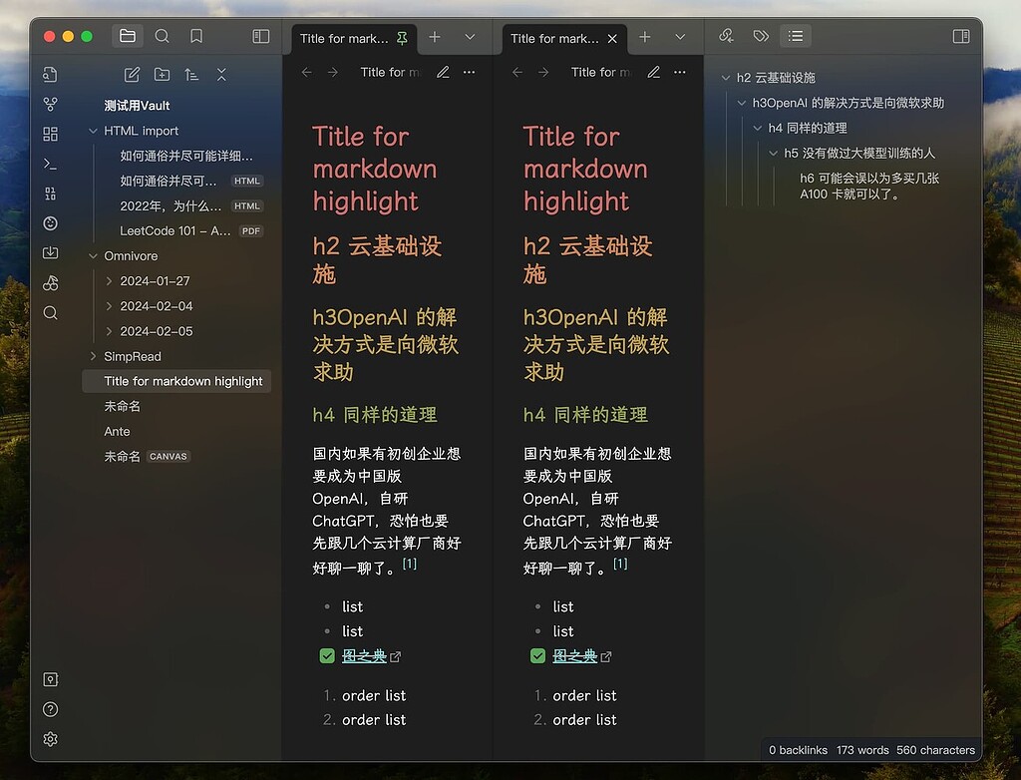Create a new folder in the file explorer
This screenshot has width=1021, height=780.
tap(163, 74)
